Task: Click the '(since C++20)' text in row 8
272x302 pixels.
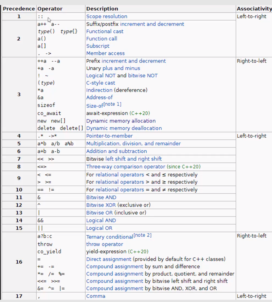Action: pos(184,167)
